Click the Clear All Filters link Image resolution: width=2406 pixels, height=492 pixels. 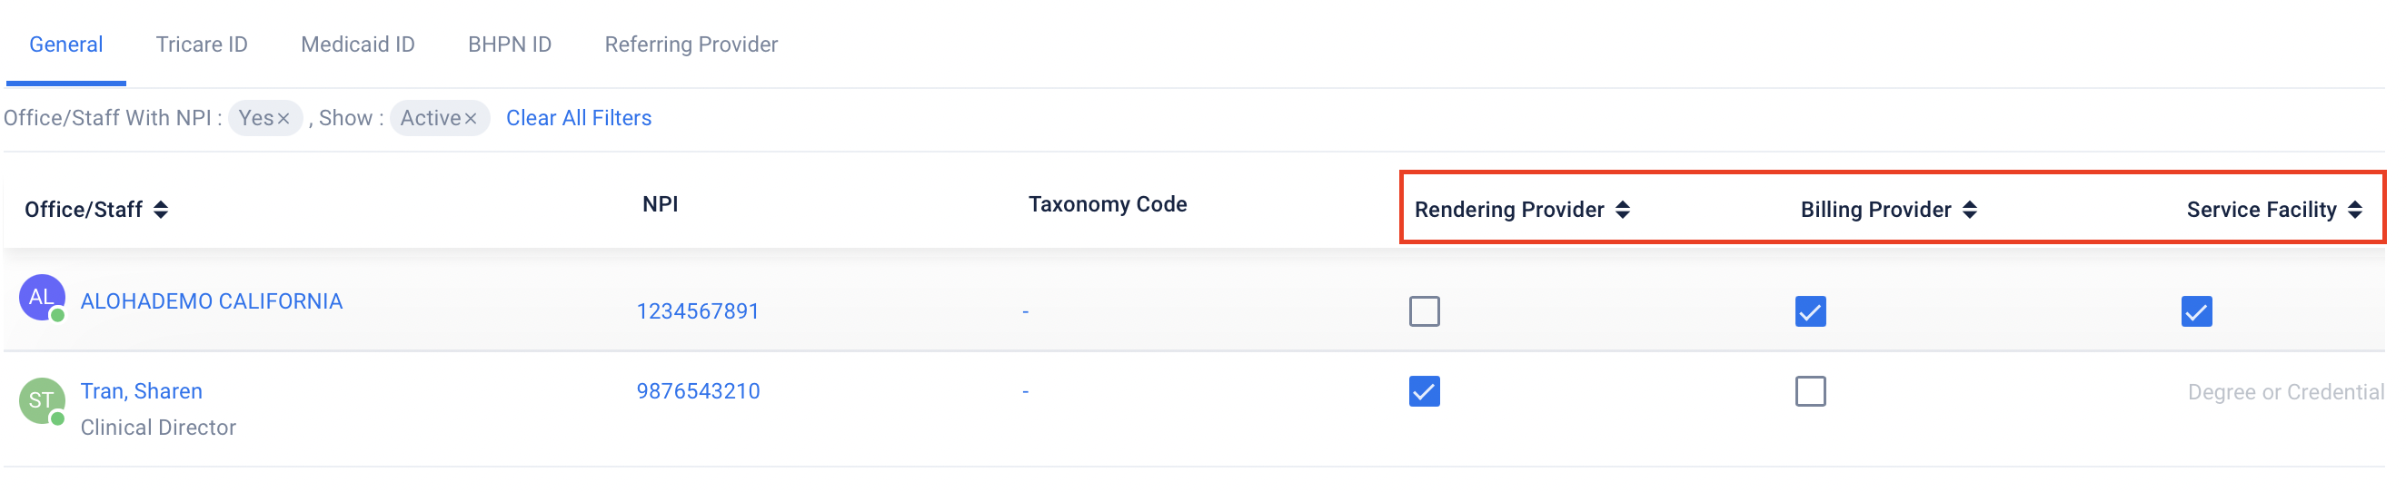579,119
